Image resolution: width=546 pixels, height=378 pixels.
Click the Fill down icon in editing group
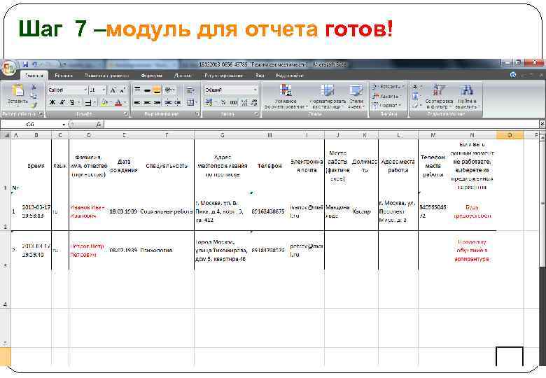416,96
